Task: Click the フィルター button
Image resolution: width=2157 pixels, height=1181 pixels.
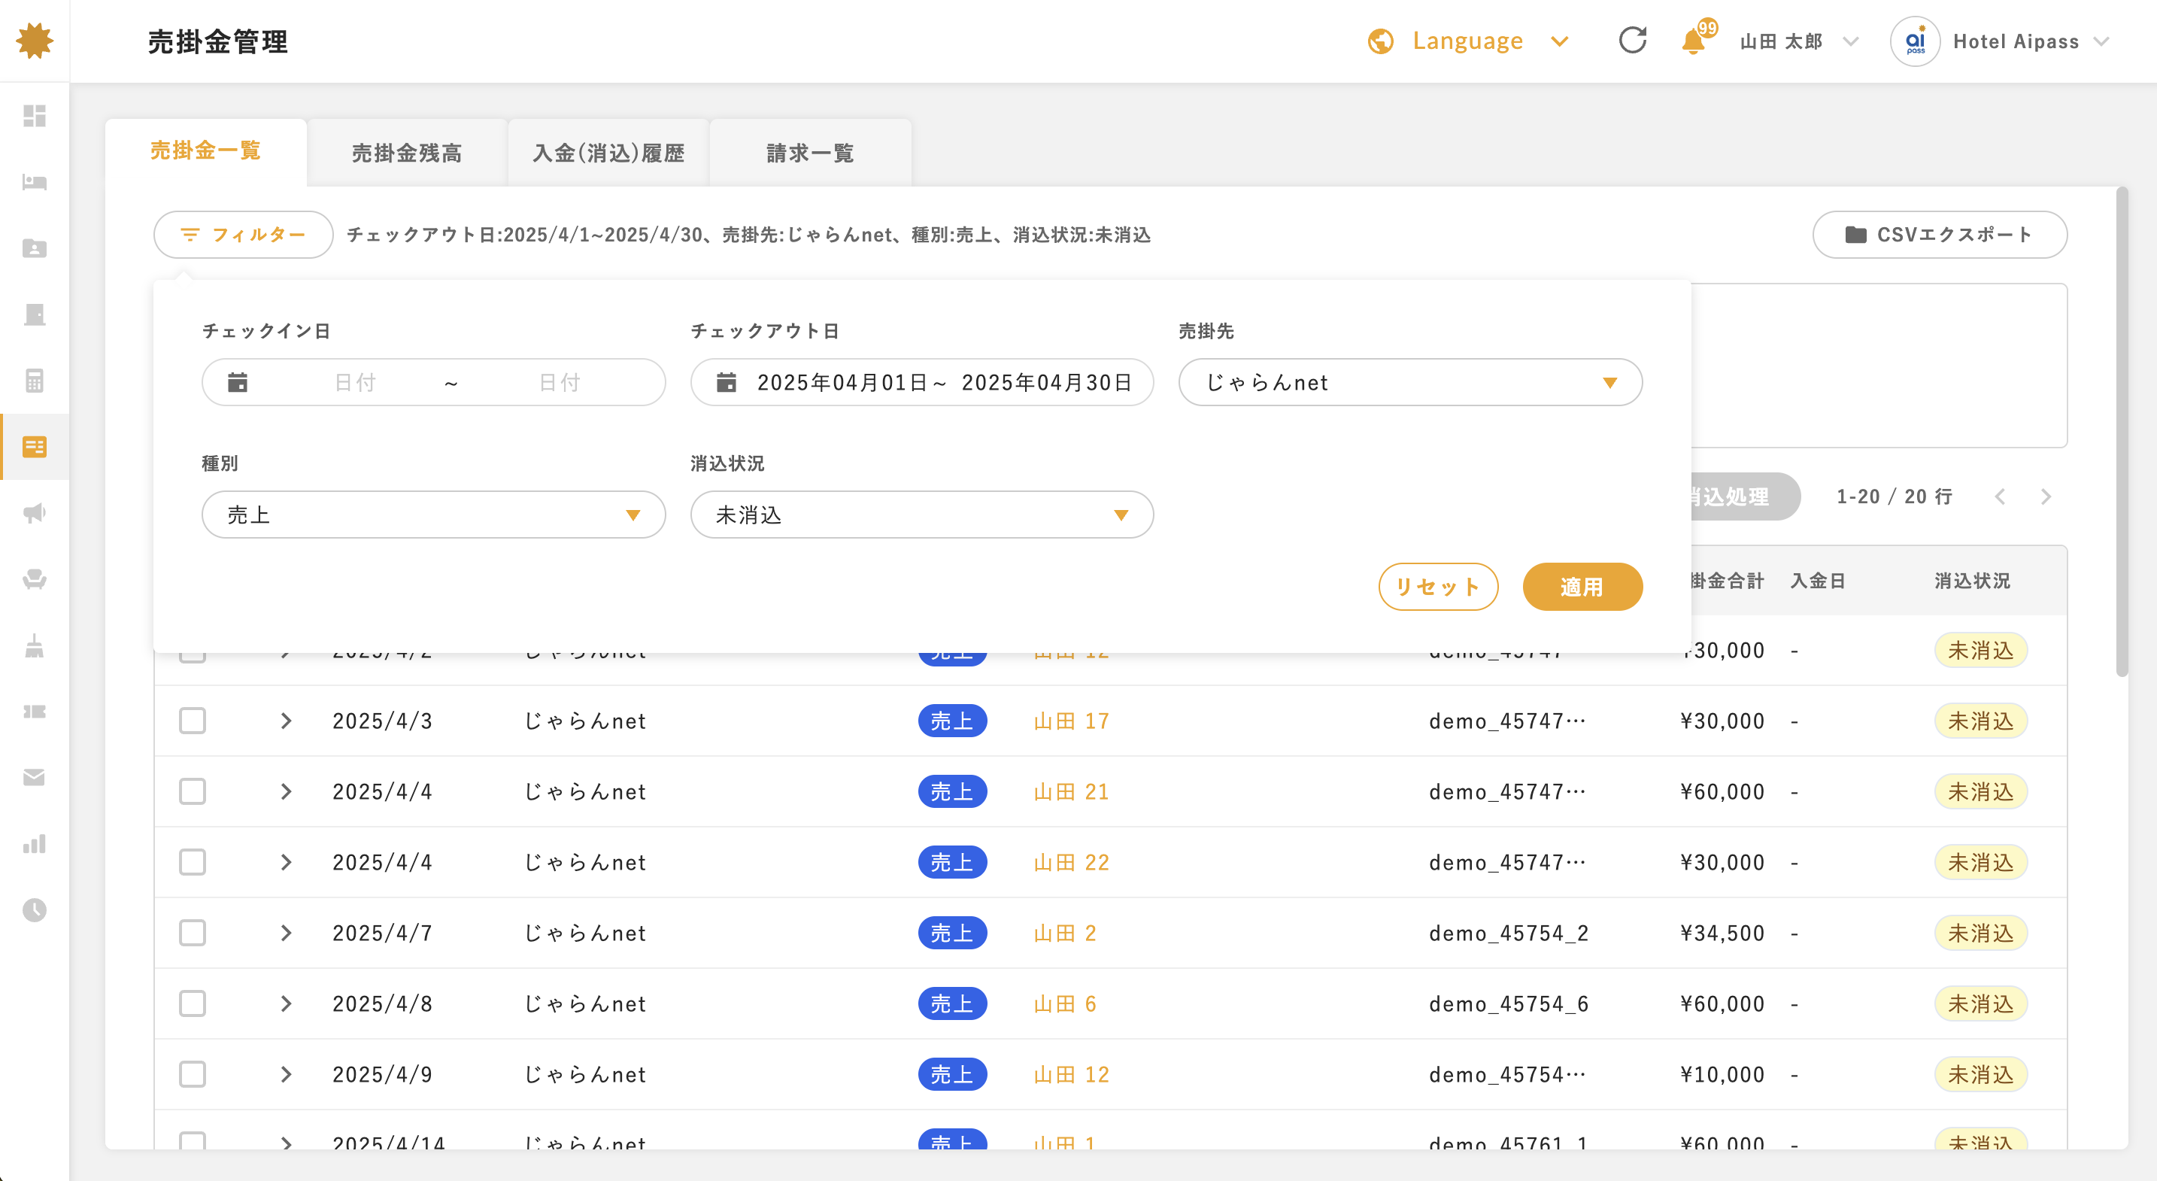Action: pyautogui.click(x=244, y=235)
